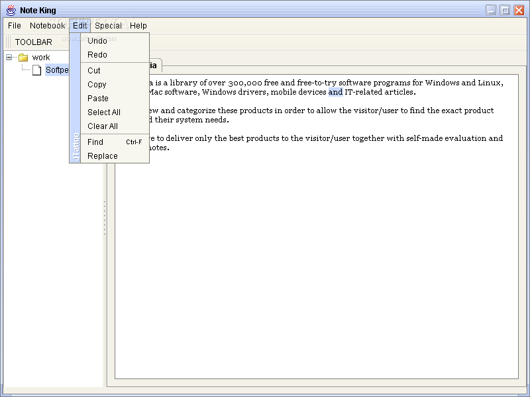
Task: Close the Note King window
Action: tap(519, 10)
